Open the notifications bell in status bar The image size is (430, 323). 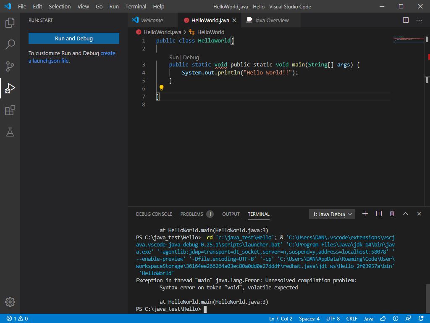421,319
